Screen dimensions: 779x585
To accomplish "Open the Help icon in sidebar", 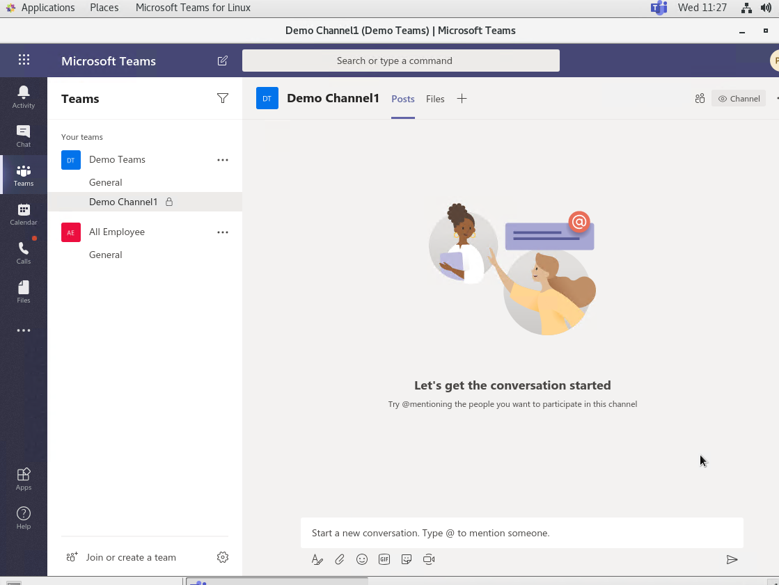I will (24, 518).
